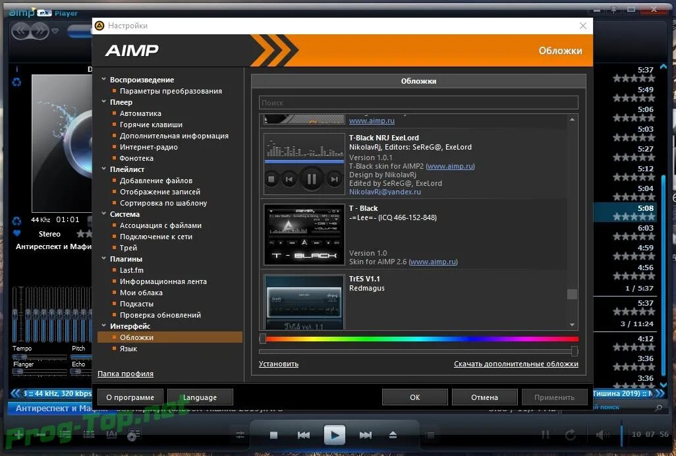676x456 pixels.
Task: Select Last.fm plugin settings
Action: click(132, 270)
